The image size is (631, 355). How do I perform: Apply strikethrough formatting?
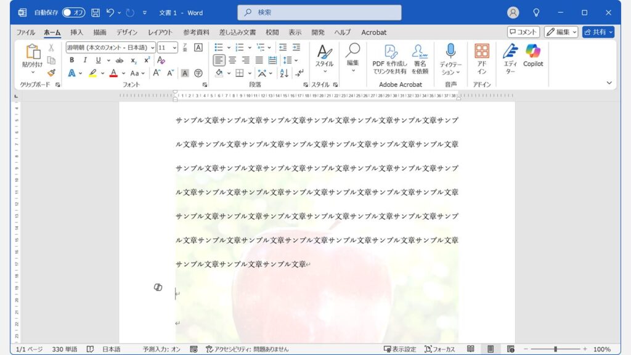tap(120, 60)
